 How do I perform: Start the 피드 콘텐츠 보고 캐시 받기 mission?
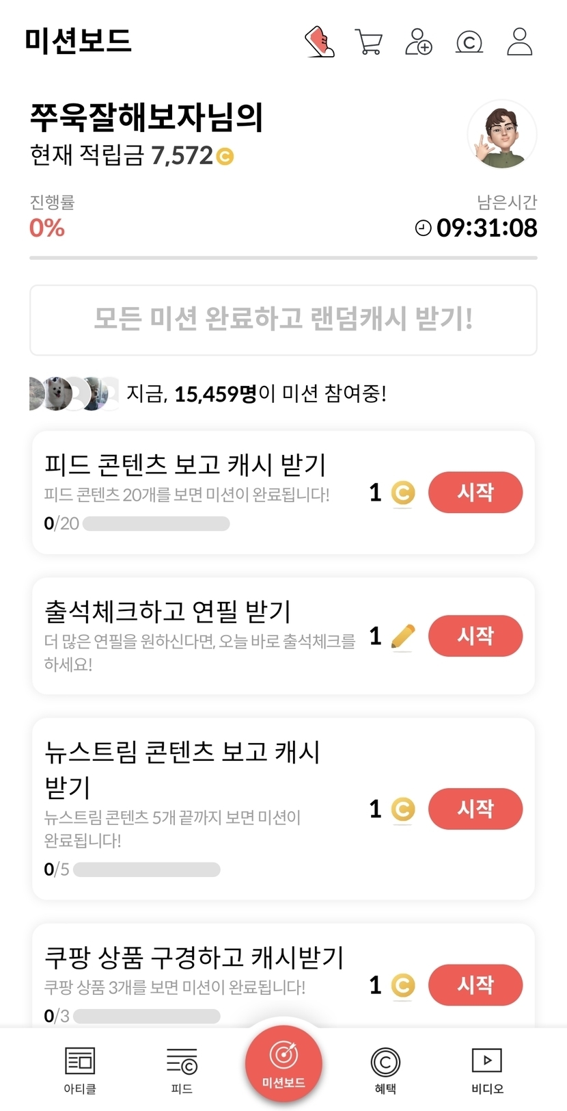(475, 492)
